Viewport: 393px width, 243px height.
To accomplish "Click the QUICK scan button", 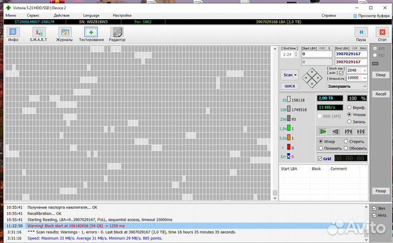I will click(x=290, y=86).
